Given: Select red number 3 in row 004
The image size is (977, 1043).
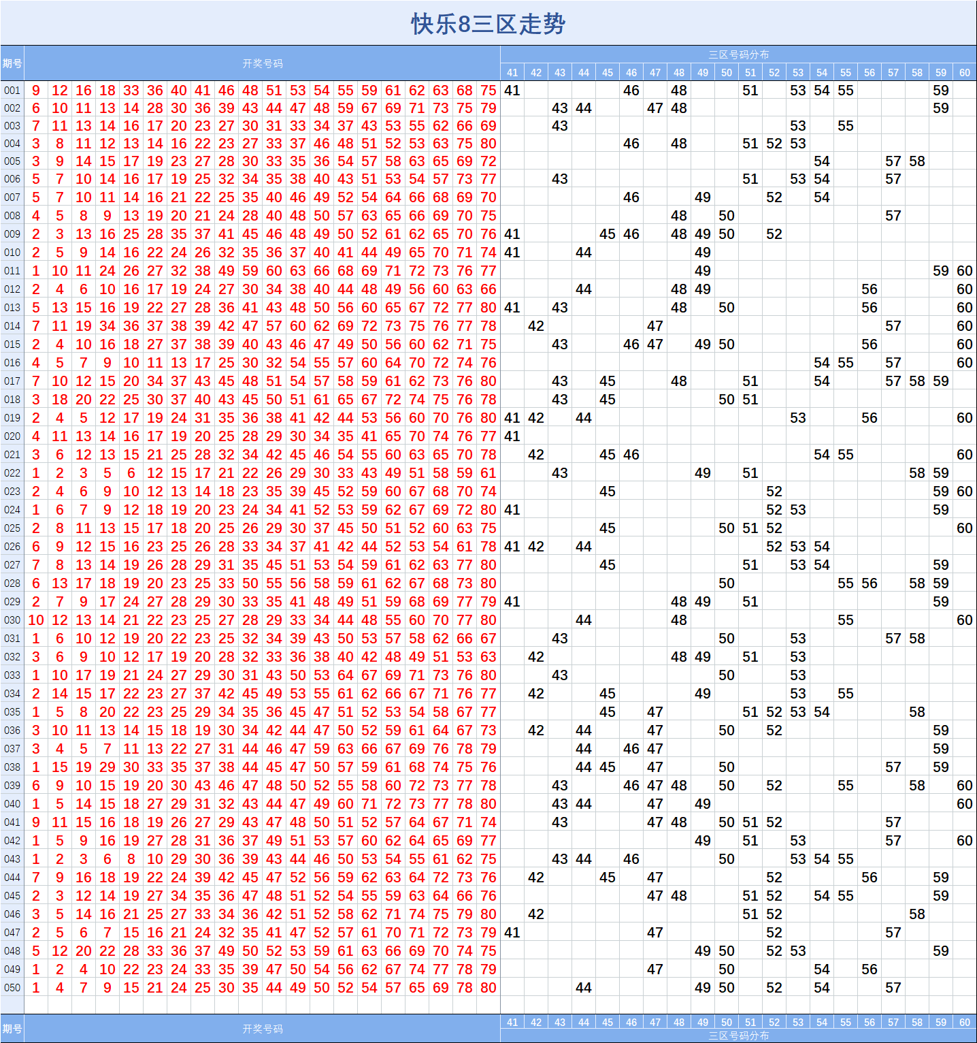Looking at the screenshot, I should pyautogui.click(x=36, y=144).
